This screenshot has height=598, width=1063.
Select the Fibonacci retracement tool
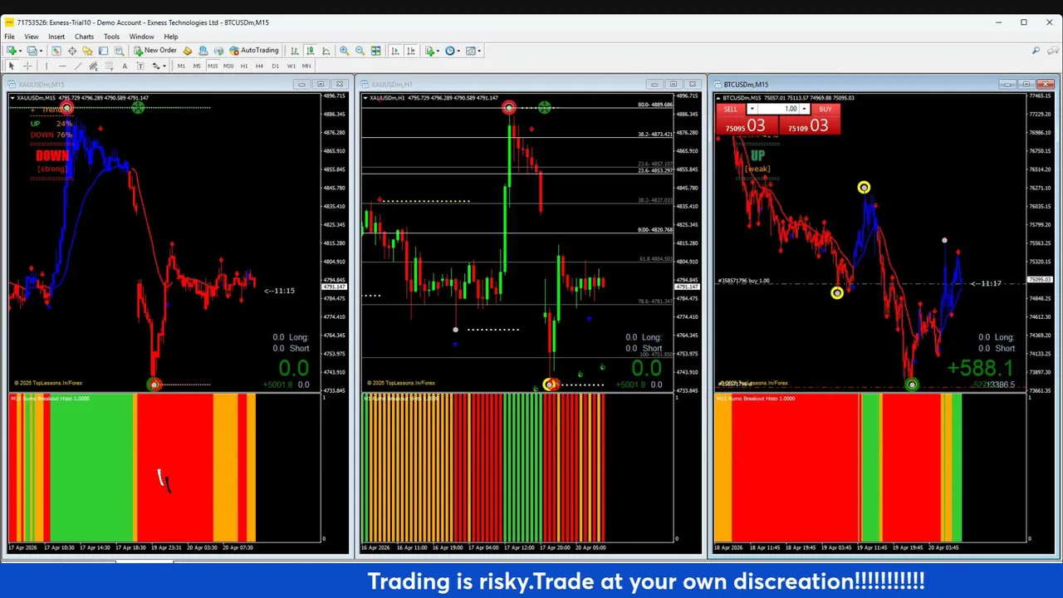(109, 66)
